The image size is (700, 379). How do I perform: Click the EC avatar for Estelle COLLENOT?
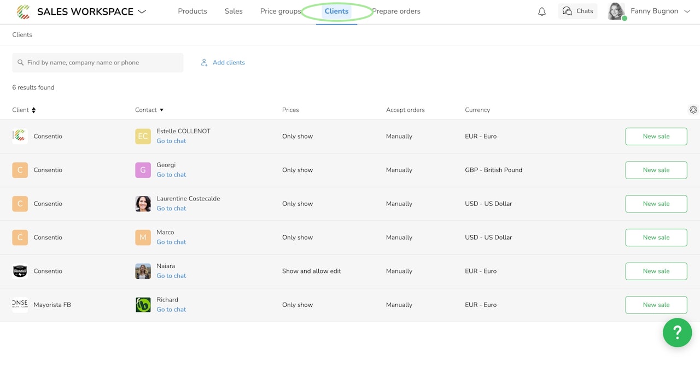click(x=143, y=137)
